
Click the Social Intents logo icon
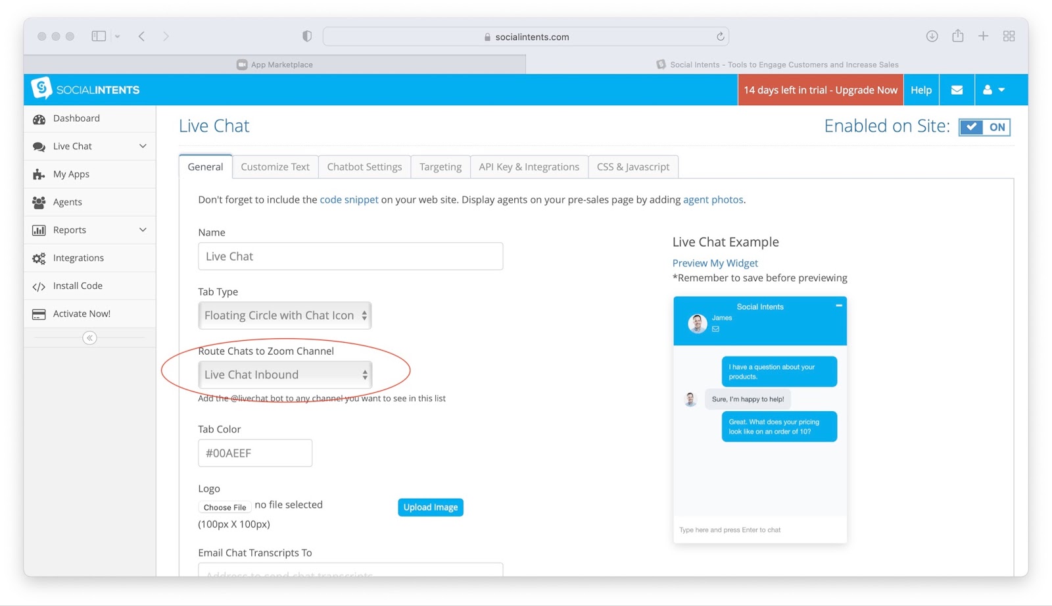click(x=41, y=88)
